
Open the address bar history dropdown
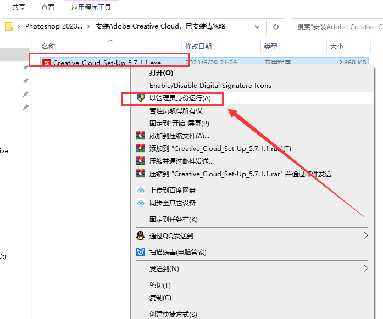pos(257,26)
